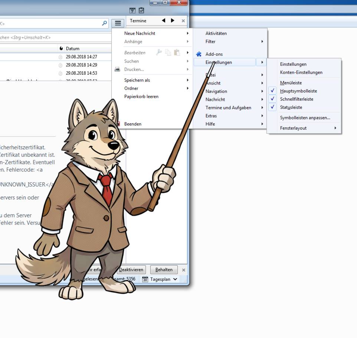Go to previous day in Termine
The image size is (357, 338).
pos(164,21)
